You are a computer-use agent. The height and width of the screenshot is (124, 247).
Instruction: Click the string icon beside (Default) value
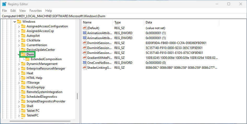coord(85,28)
